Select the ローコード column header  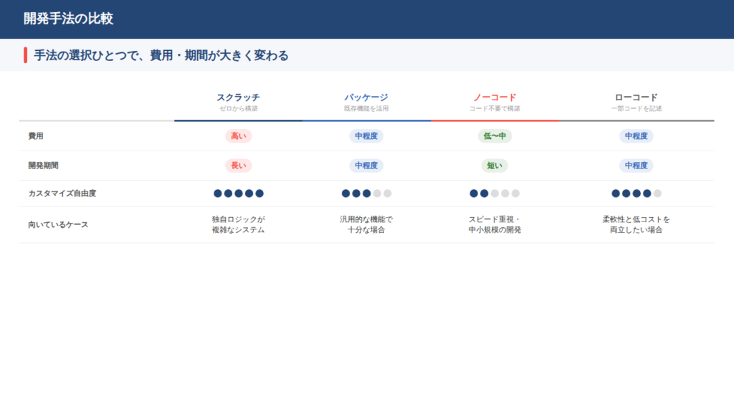(x=636, y=97)
